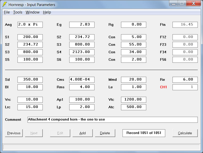Click the CH1 field showing 1
The image size is (203, 153).
pyautogui.click(x=185, y=87)
